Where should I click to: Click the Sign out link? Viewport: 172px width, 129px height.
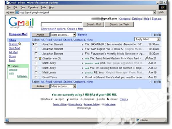pos(157,19)
